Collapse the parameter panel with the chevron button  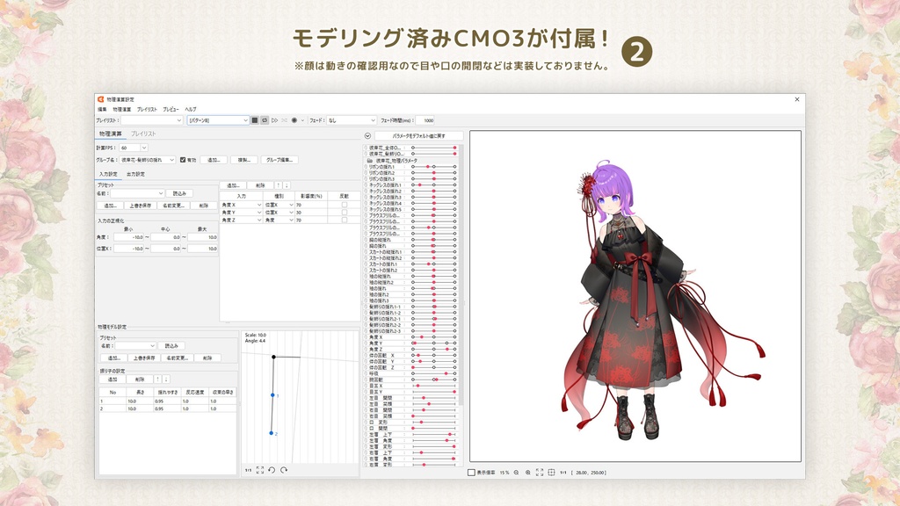coord(366,134)
